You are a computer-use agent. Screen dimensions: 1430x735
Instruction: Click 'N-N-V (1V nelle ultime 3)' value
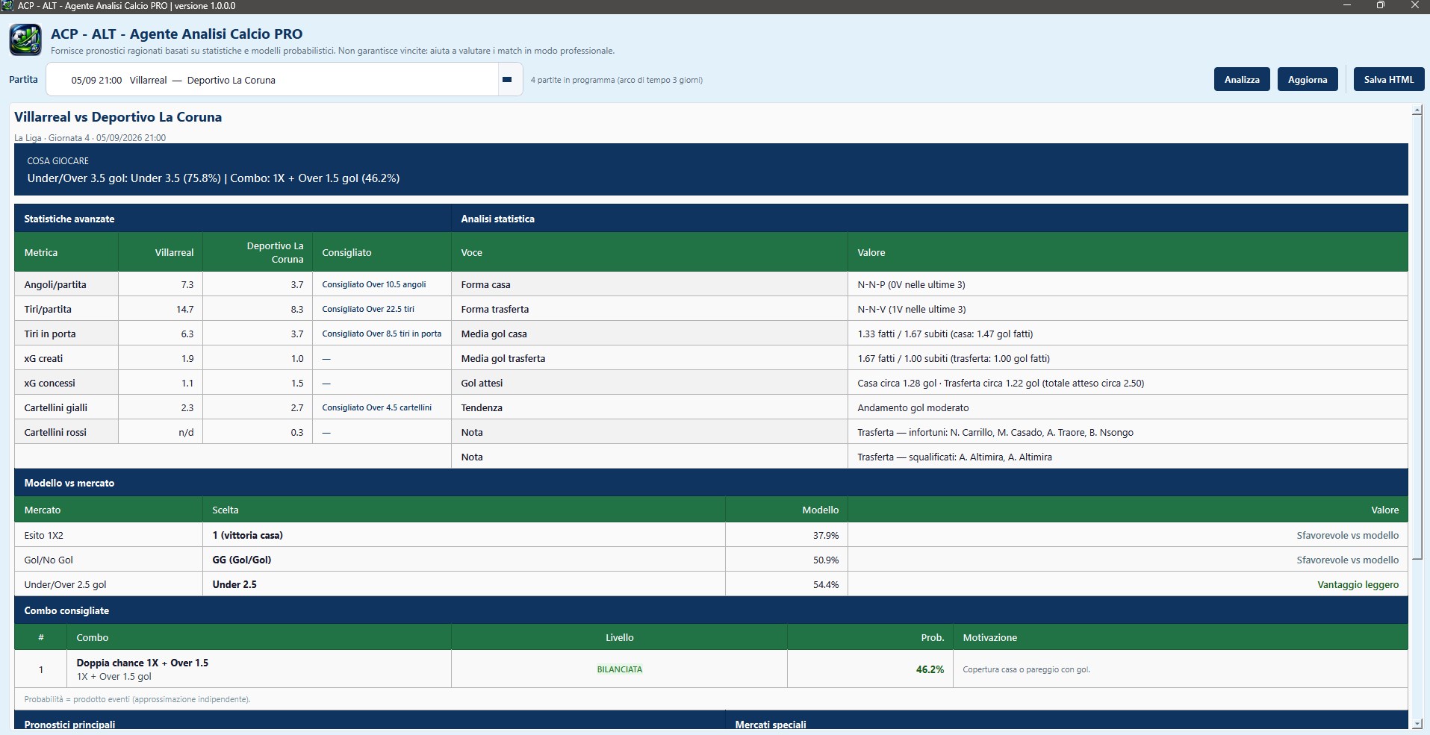click(x=912, y=309)
